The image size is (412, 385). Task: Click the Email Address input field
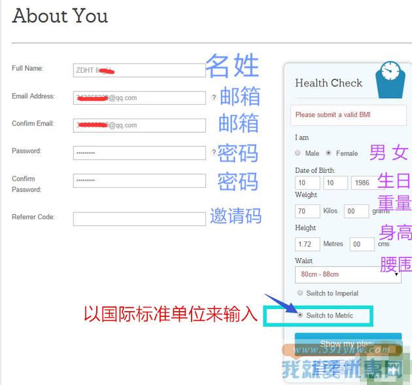[x=139, y=98]
